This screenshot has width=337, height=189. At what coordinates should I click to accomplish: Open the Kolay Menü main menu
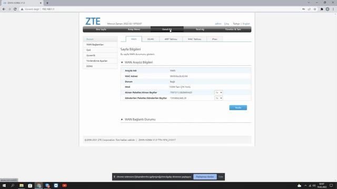pos(134,29)
